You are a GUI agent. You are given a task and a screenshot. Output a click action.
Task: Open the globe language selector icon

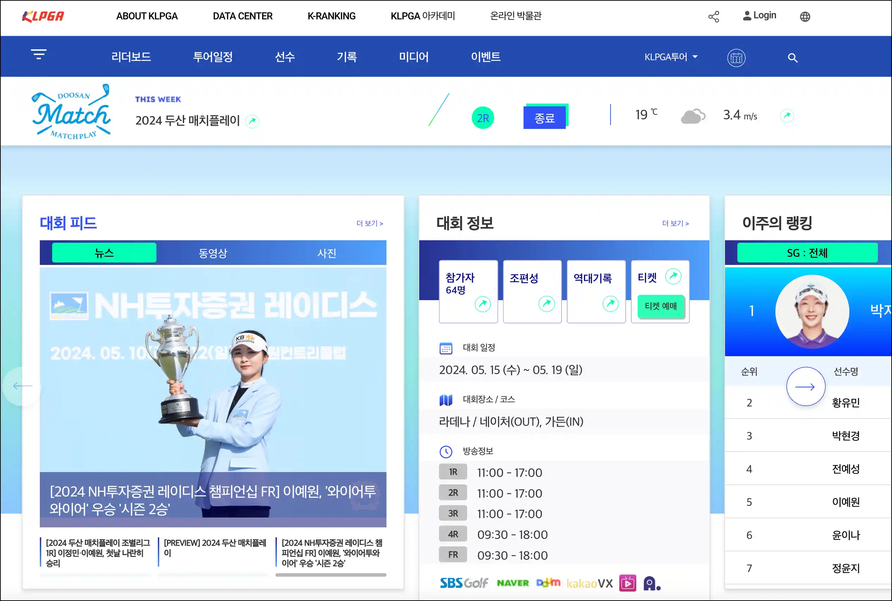pyautogui.click(x=805, y=17)
